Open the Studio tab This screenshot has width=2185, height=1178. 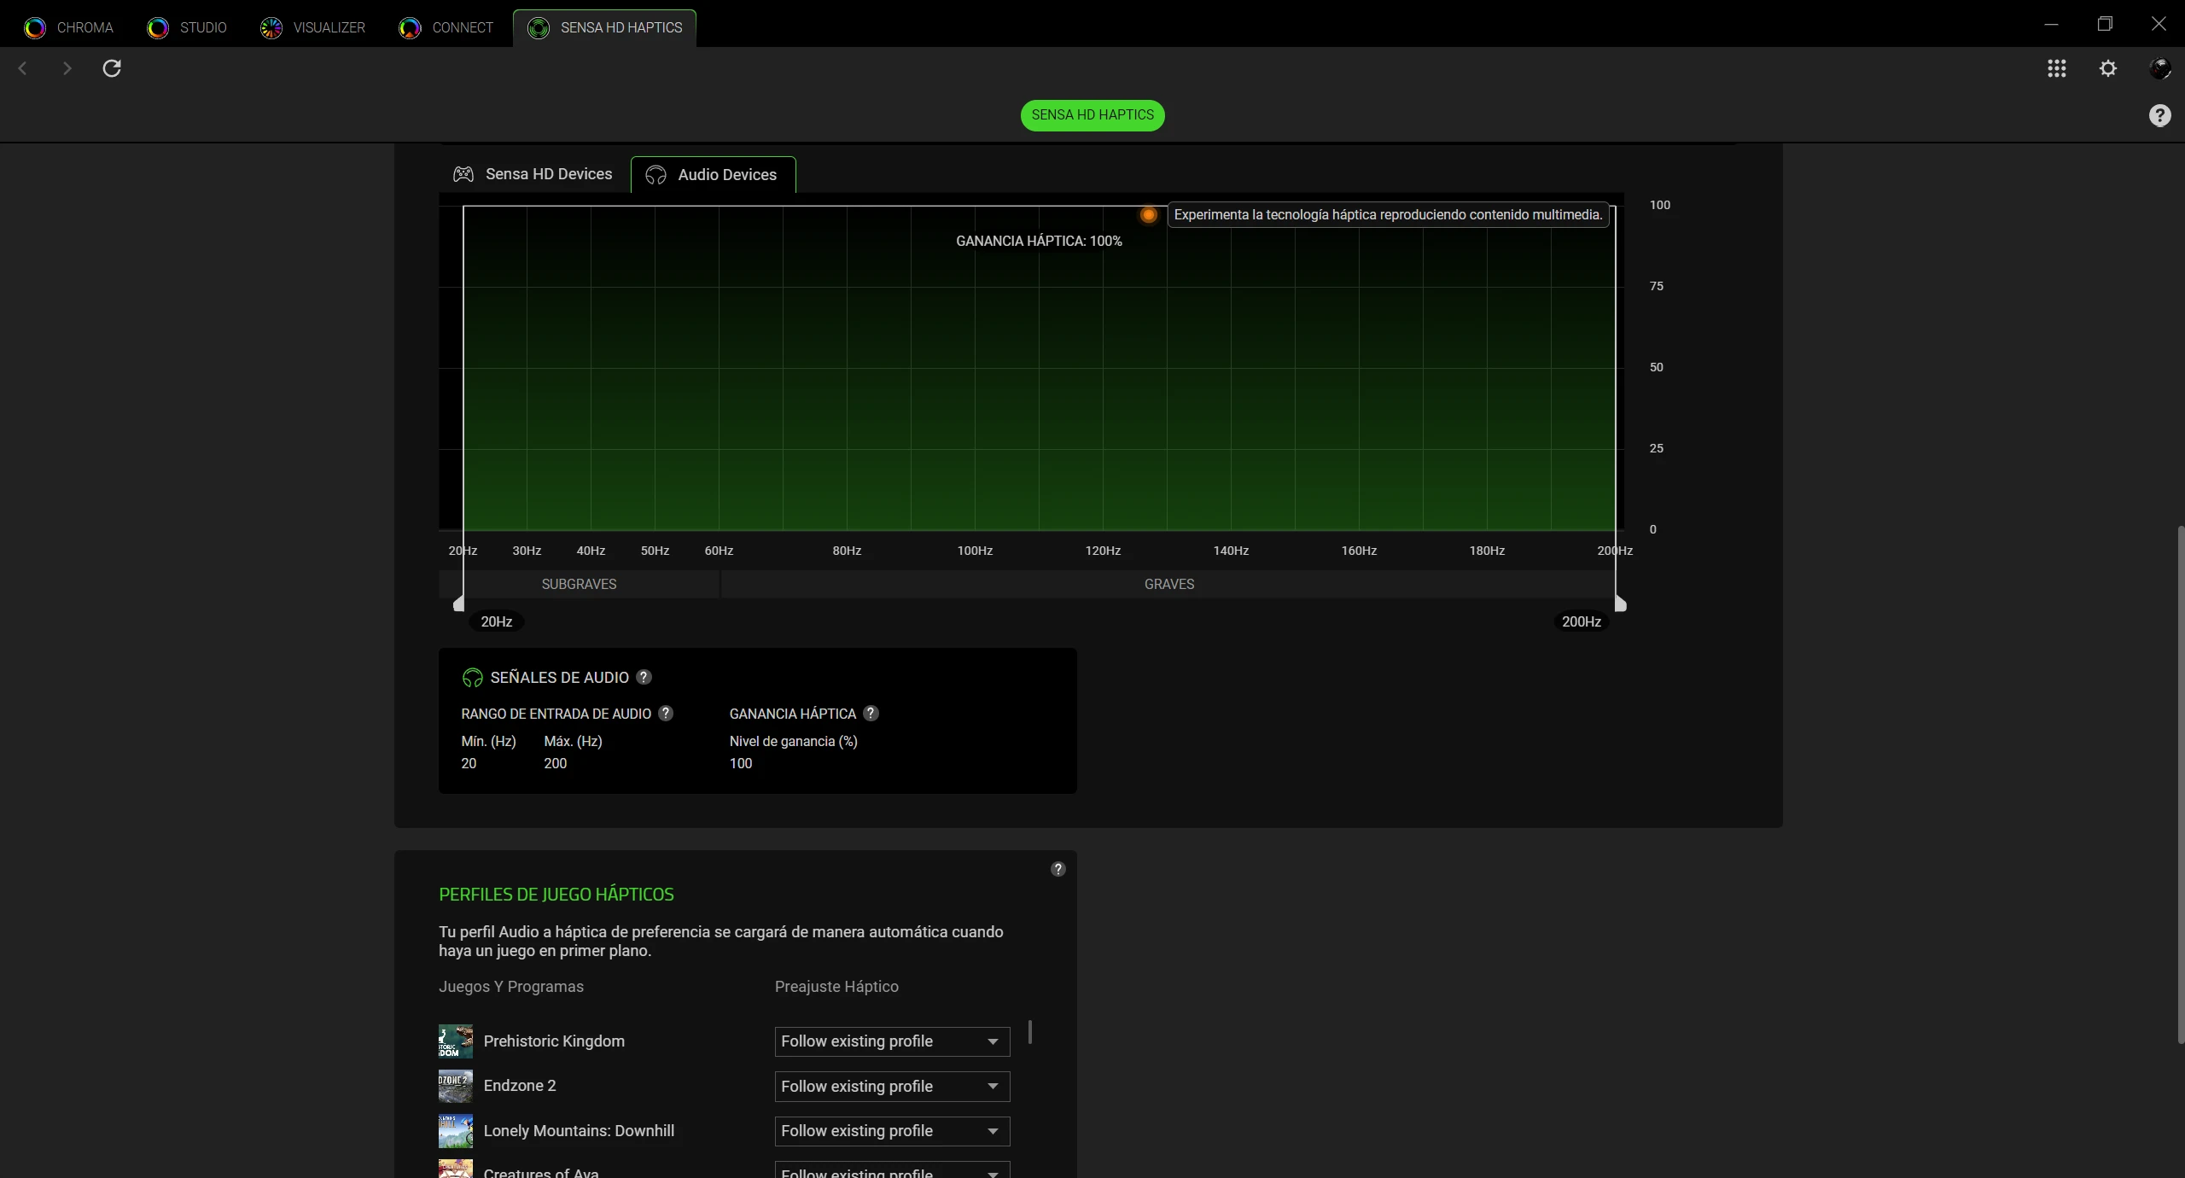[187, 27]
